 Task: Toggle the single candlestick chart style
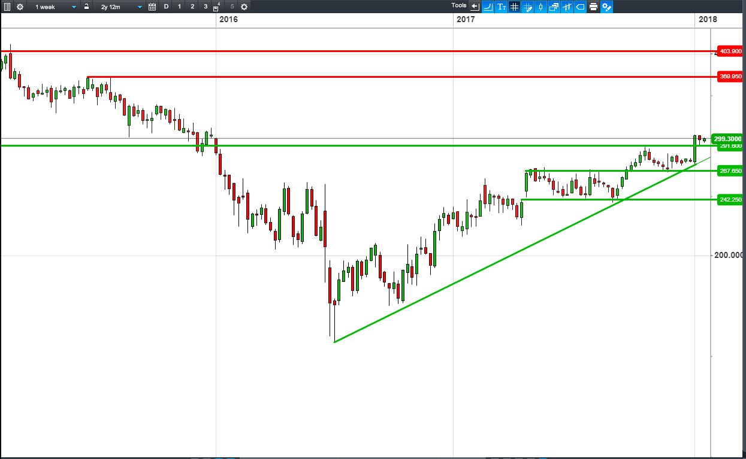pyautogui.click(x=541, y=7)
